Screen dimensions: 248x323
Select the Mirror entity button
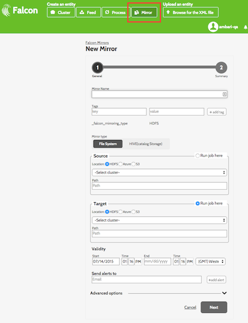tap(144, 12)
